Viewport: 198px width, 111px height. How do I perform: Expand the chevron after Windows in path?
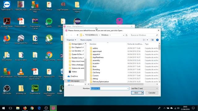(x=110, y=35)
